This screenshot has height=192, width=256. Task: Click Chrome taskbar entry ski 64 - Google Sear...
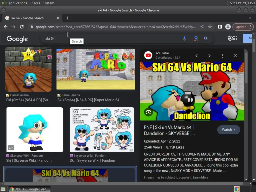point(29,189)
